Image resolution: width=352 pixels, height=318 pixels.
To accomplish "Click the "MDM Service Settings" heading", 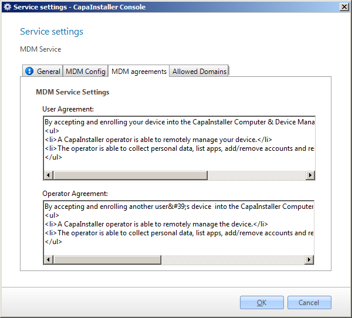I will [x=73, y=92].
